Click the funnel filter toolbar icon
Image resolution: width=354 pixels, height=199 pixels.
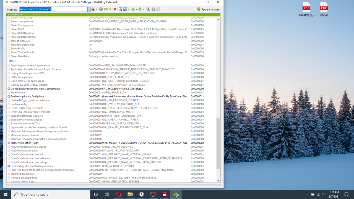[x=148, y=9]
